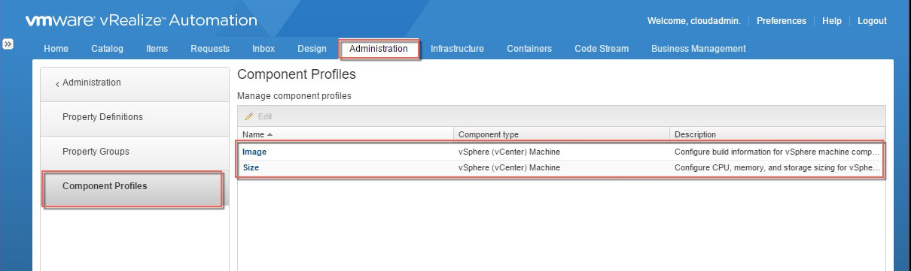Viewport: 911px width, 271px height.
Task: Select the Administration tab
Action: pyautogui.click(x=379, y=49)
